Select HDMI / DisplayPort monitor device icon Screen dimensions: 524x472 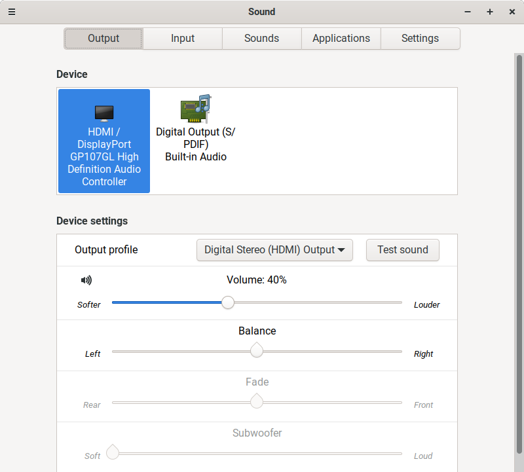(104, 113)
